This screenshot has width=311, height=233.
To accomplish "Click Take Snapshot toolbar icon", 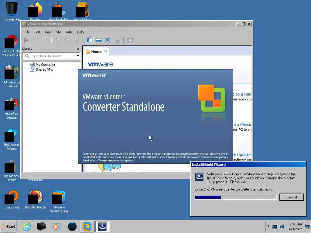I will click(x=58, y=40).
